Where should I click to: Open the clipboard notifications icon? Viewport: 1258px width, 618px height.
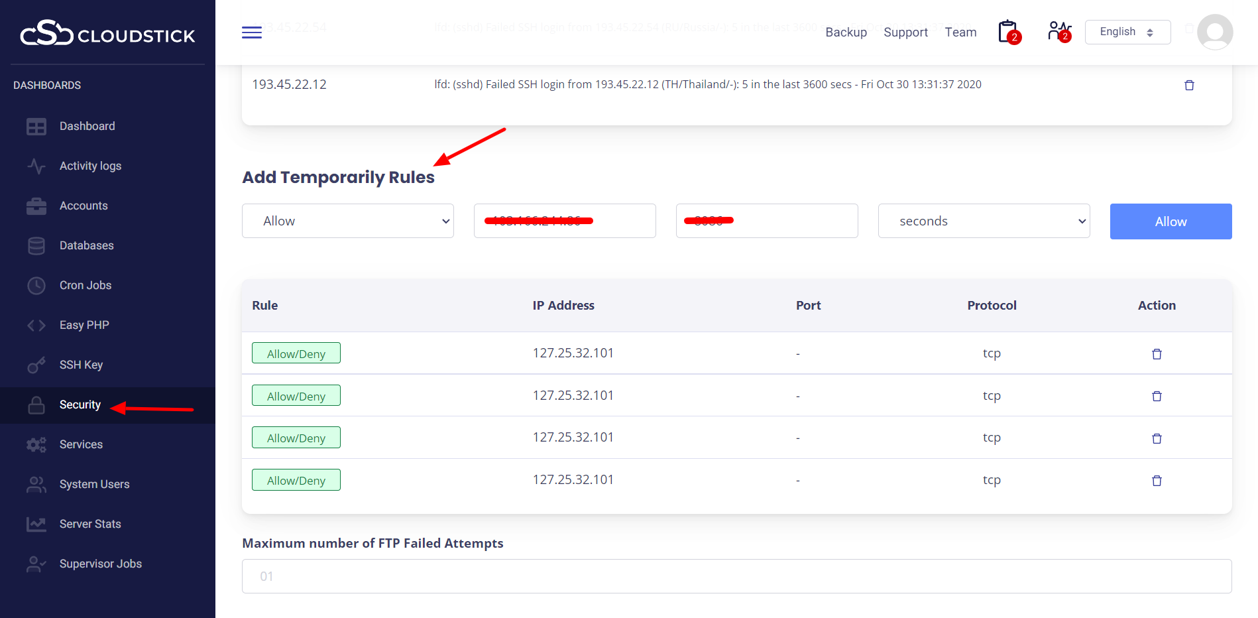pos(1008,32)
